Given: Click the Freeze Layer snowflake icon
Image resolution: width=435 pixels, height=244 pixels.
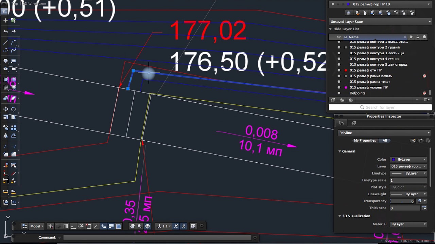Looking at the screenshot, I should point(388,13).
